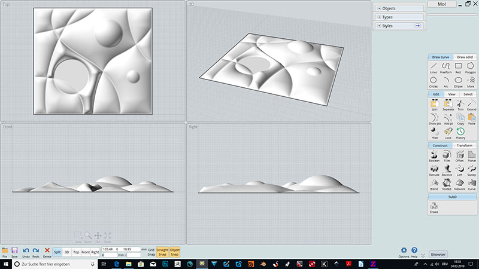Switch to Right view button

coord(95,252)
